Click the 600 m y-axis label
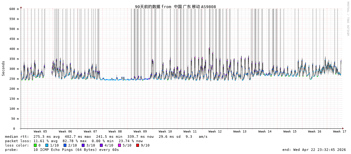 click(x=14, y=9)
